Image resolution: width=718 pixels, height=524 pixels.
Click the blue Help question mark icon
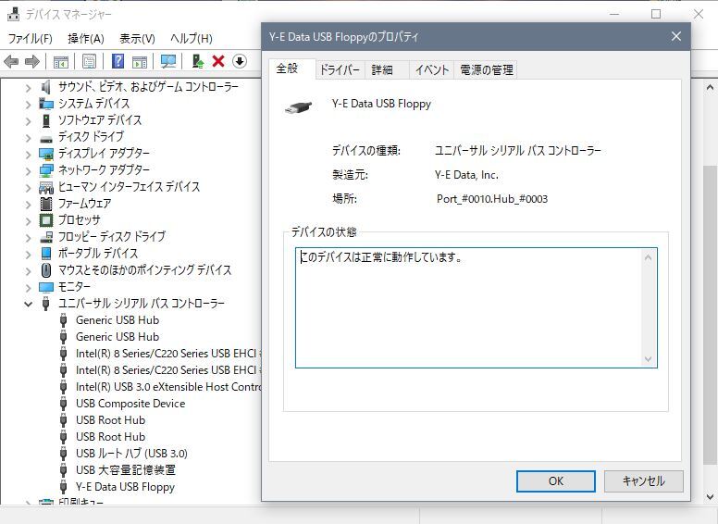[118, 61]
